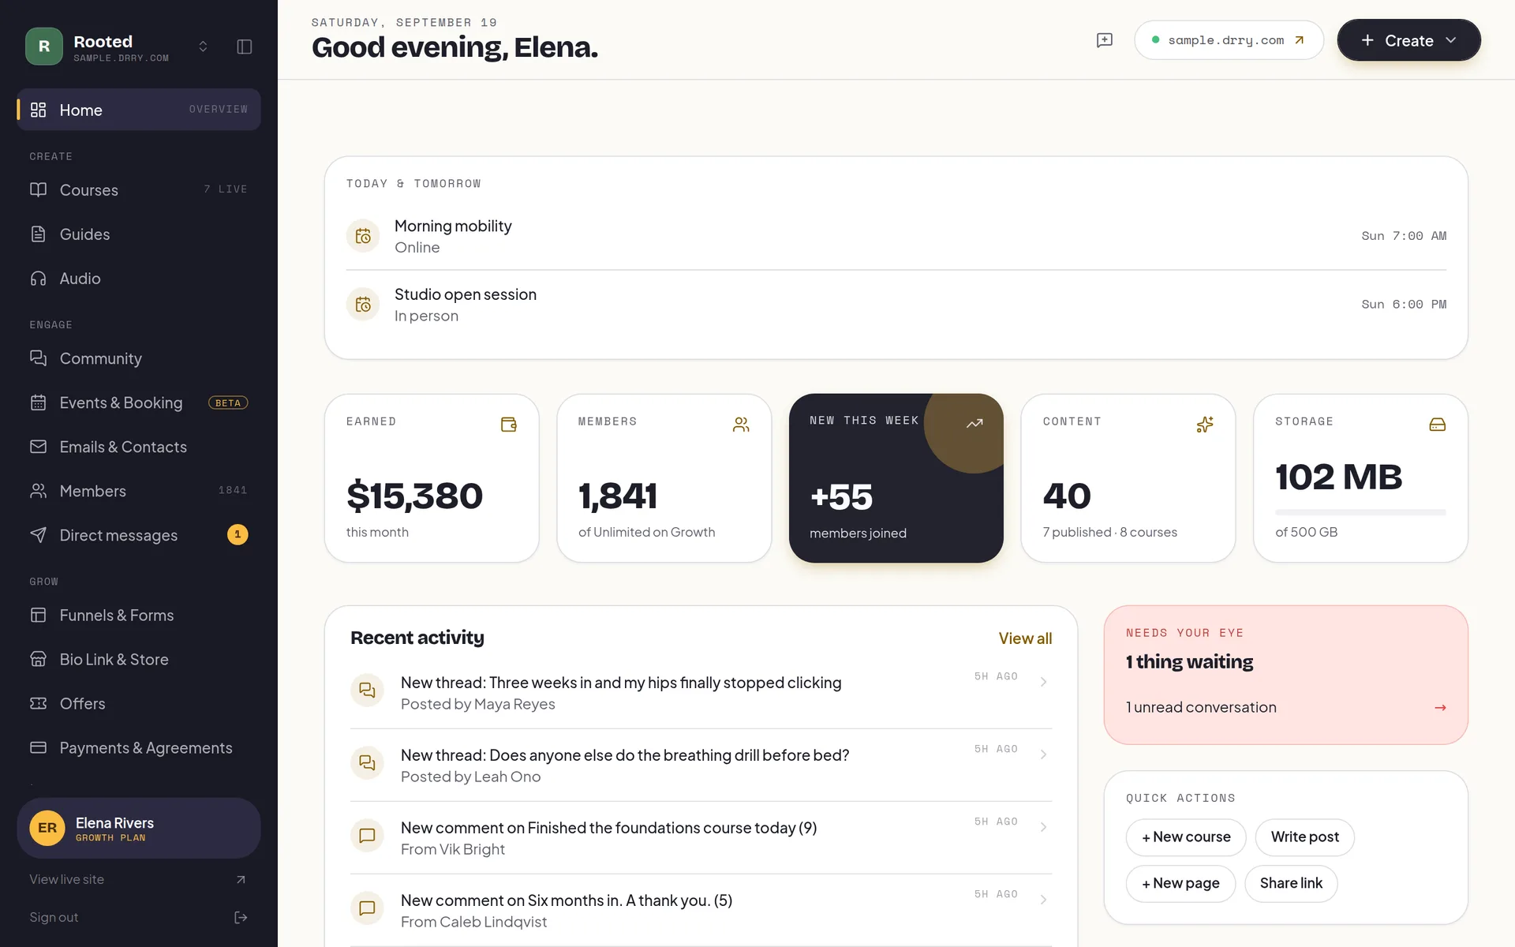This screenshot has height=947, width=1515.
Task: Open Elena Rivers account profile card
Action: 139,829
